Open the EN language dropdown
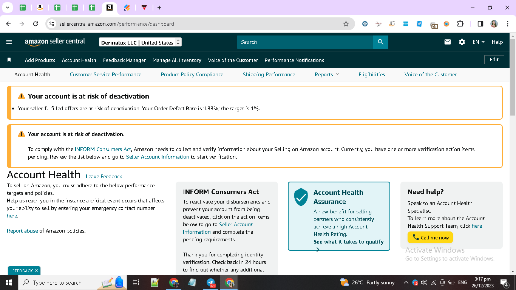This screenshot has width=516, height=290. coord(479,42)
